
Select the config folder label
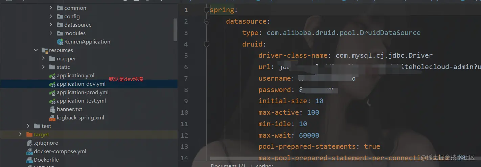72,16
